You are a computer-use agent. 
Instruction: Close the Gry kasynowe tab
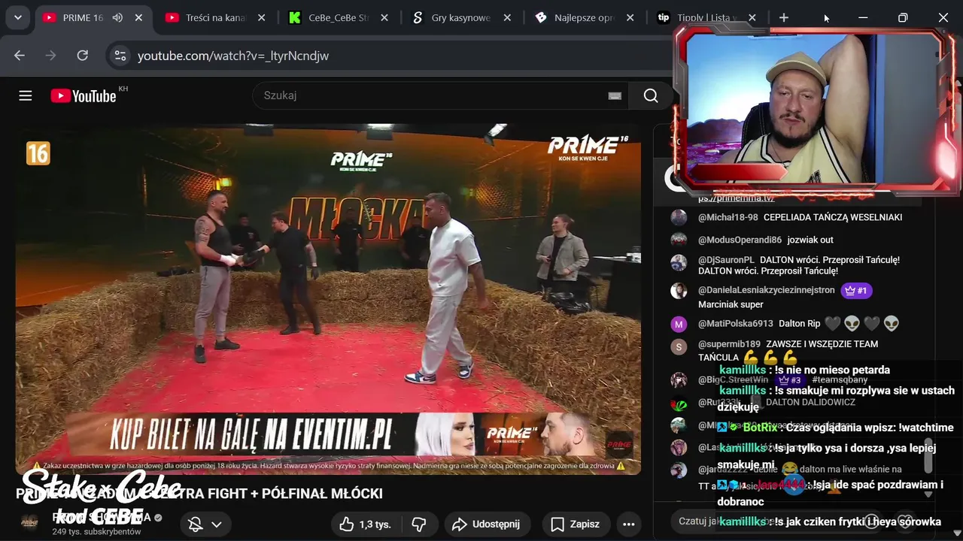(507, 17)
